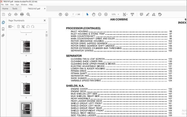Click the MAIN COUNTERSHAFT DRIVE AND IDLER entry
This screenshot has height=117, width=187.
pos(121,39)
